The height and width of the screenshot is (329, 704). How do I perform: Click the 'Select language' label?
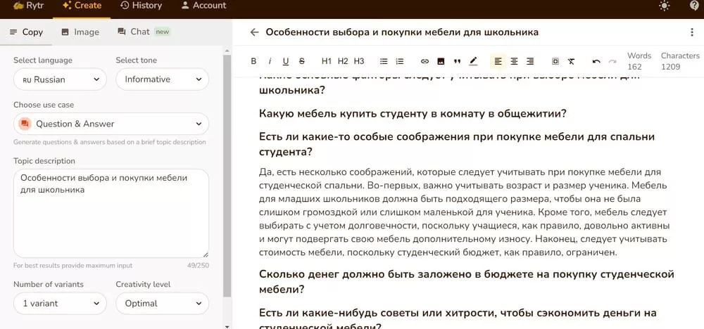coord(43,60)
